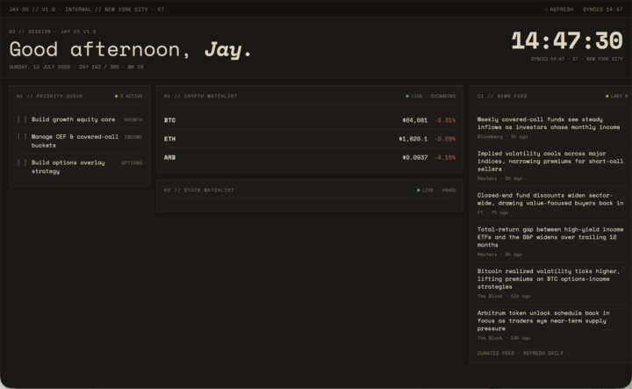The width and height of the screenshot is (632, 389).
Task: Click the ETH change -0.28%
Action: [x=445, y=139]
